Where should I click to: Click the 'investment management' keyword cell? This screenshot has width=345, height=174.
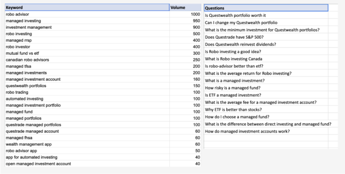pyautogui.click(x=87, y=27)
